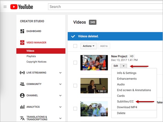163x122 pixels.
Task: Expand the Live Streaming section chevron
Action: pyautogui.click(x=60, y=73)
